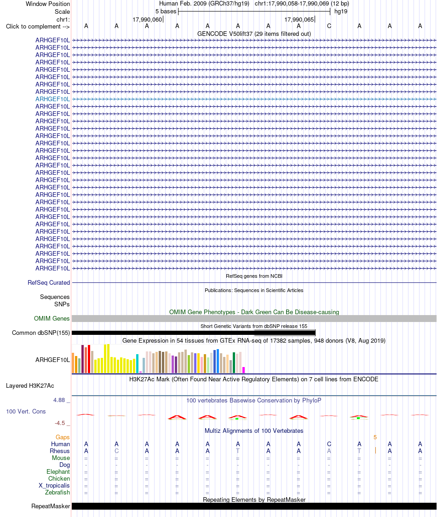The image size is (437, 517).
Task: Click the Elephant species label
Action: [58, 472]
